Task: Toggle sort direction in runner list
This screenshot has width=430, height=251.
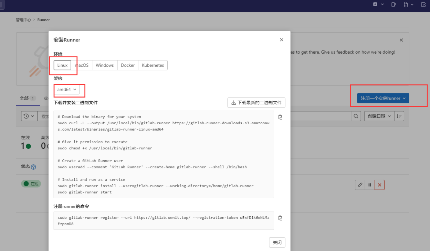Action: pyautogui.click(x=399, y=116)
